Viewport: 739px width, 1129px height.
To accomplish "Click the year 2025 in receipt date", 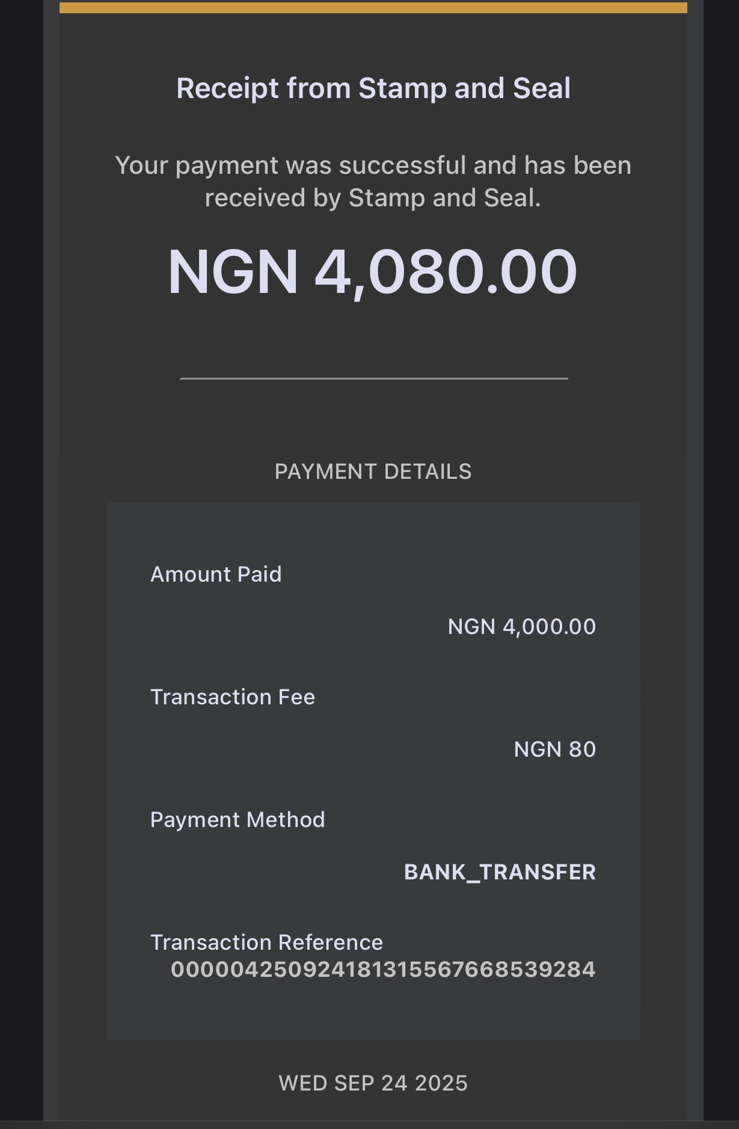I will coord(441,1083).
